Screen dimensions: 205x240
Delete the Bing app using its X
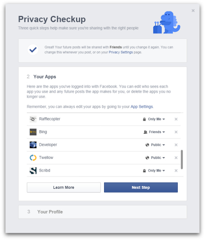[x=176, y=132]
